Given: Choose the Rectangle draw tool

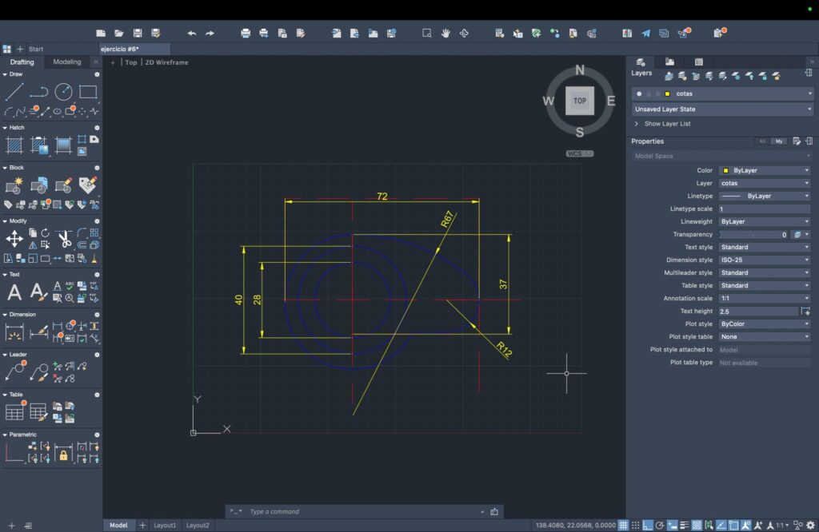Looking at the screenshot, I should pyautogui.click(x=88, y=92).
